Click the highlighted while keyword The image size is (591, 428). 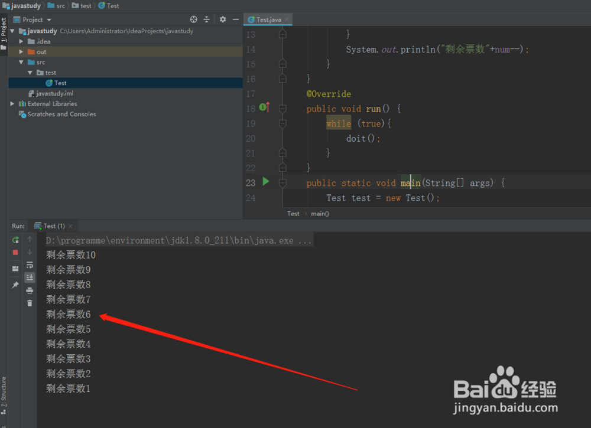[x=339, y=123]
